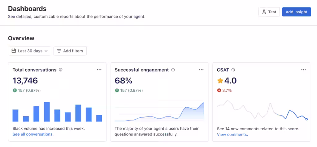Open Successful engagement card three-dot menu
Viewport: 317px width, 147px height.
tap(201, 70)
